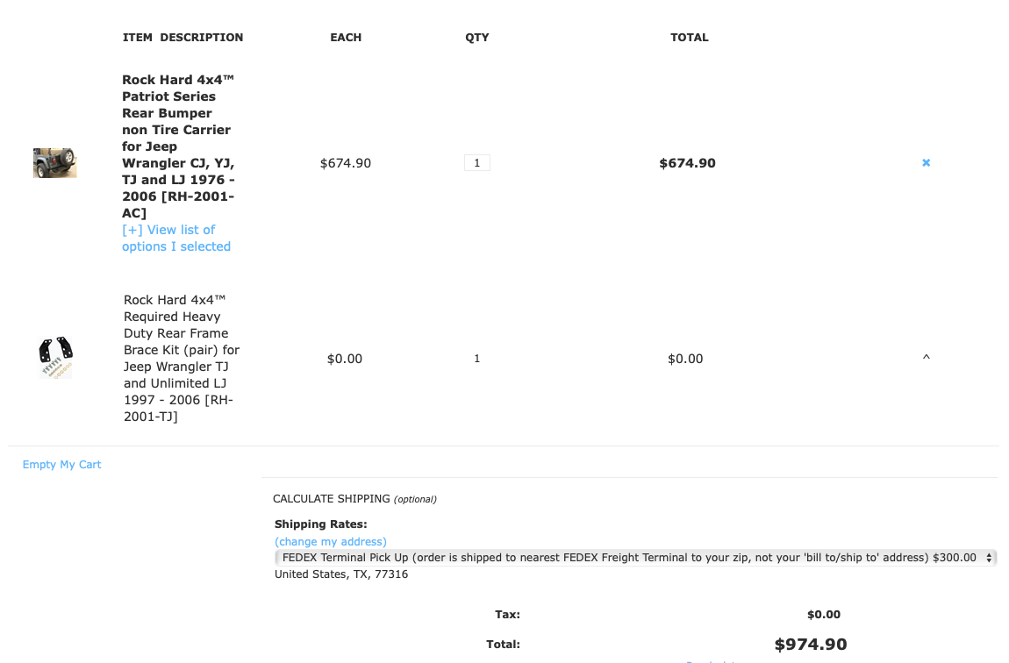
Task: Click the caret icon on Frame Brace Kit row
Action: click(x=926, y=358)
